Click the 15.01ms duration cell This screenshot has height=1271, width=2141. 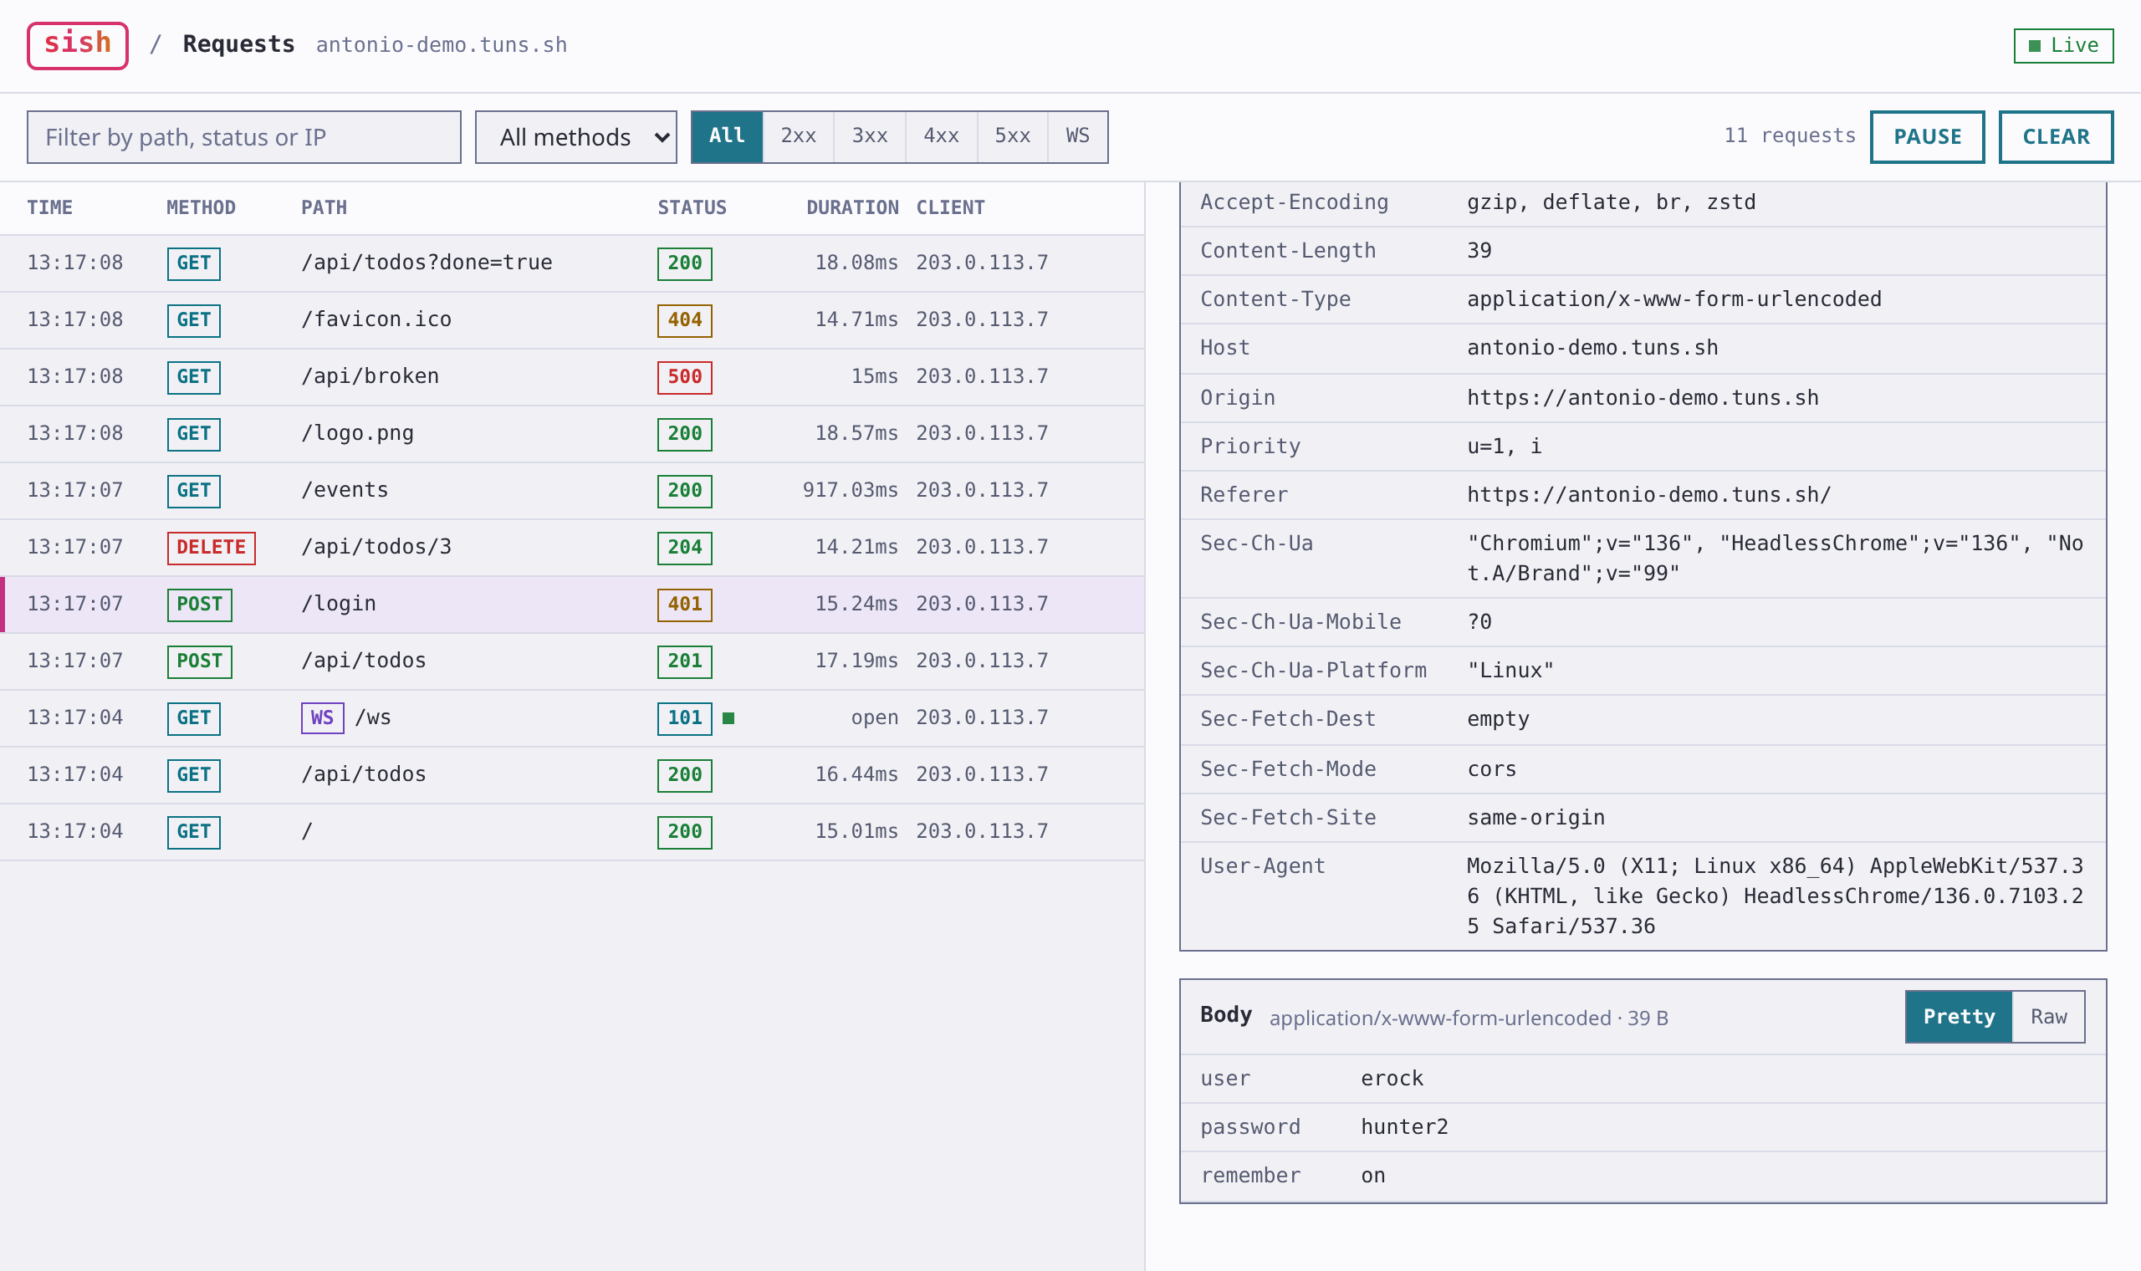(856, 832)
